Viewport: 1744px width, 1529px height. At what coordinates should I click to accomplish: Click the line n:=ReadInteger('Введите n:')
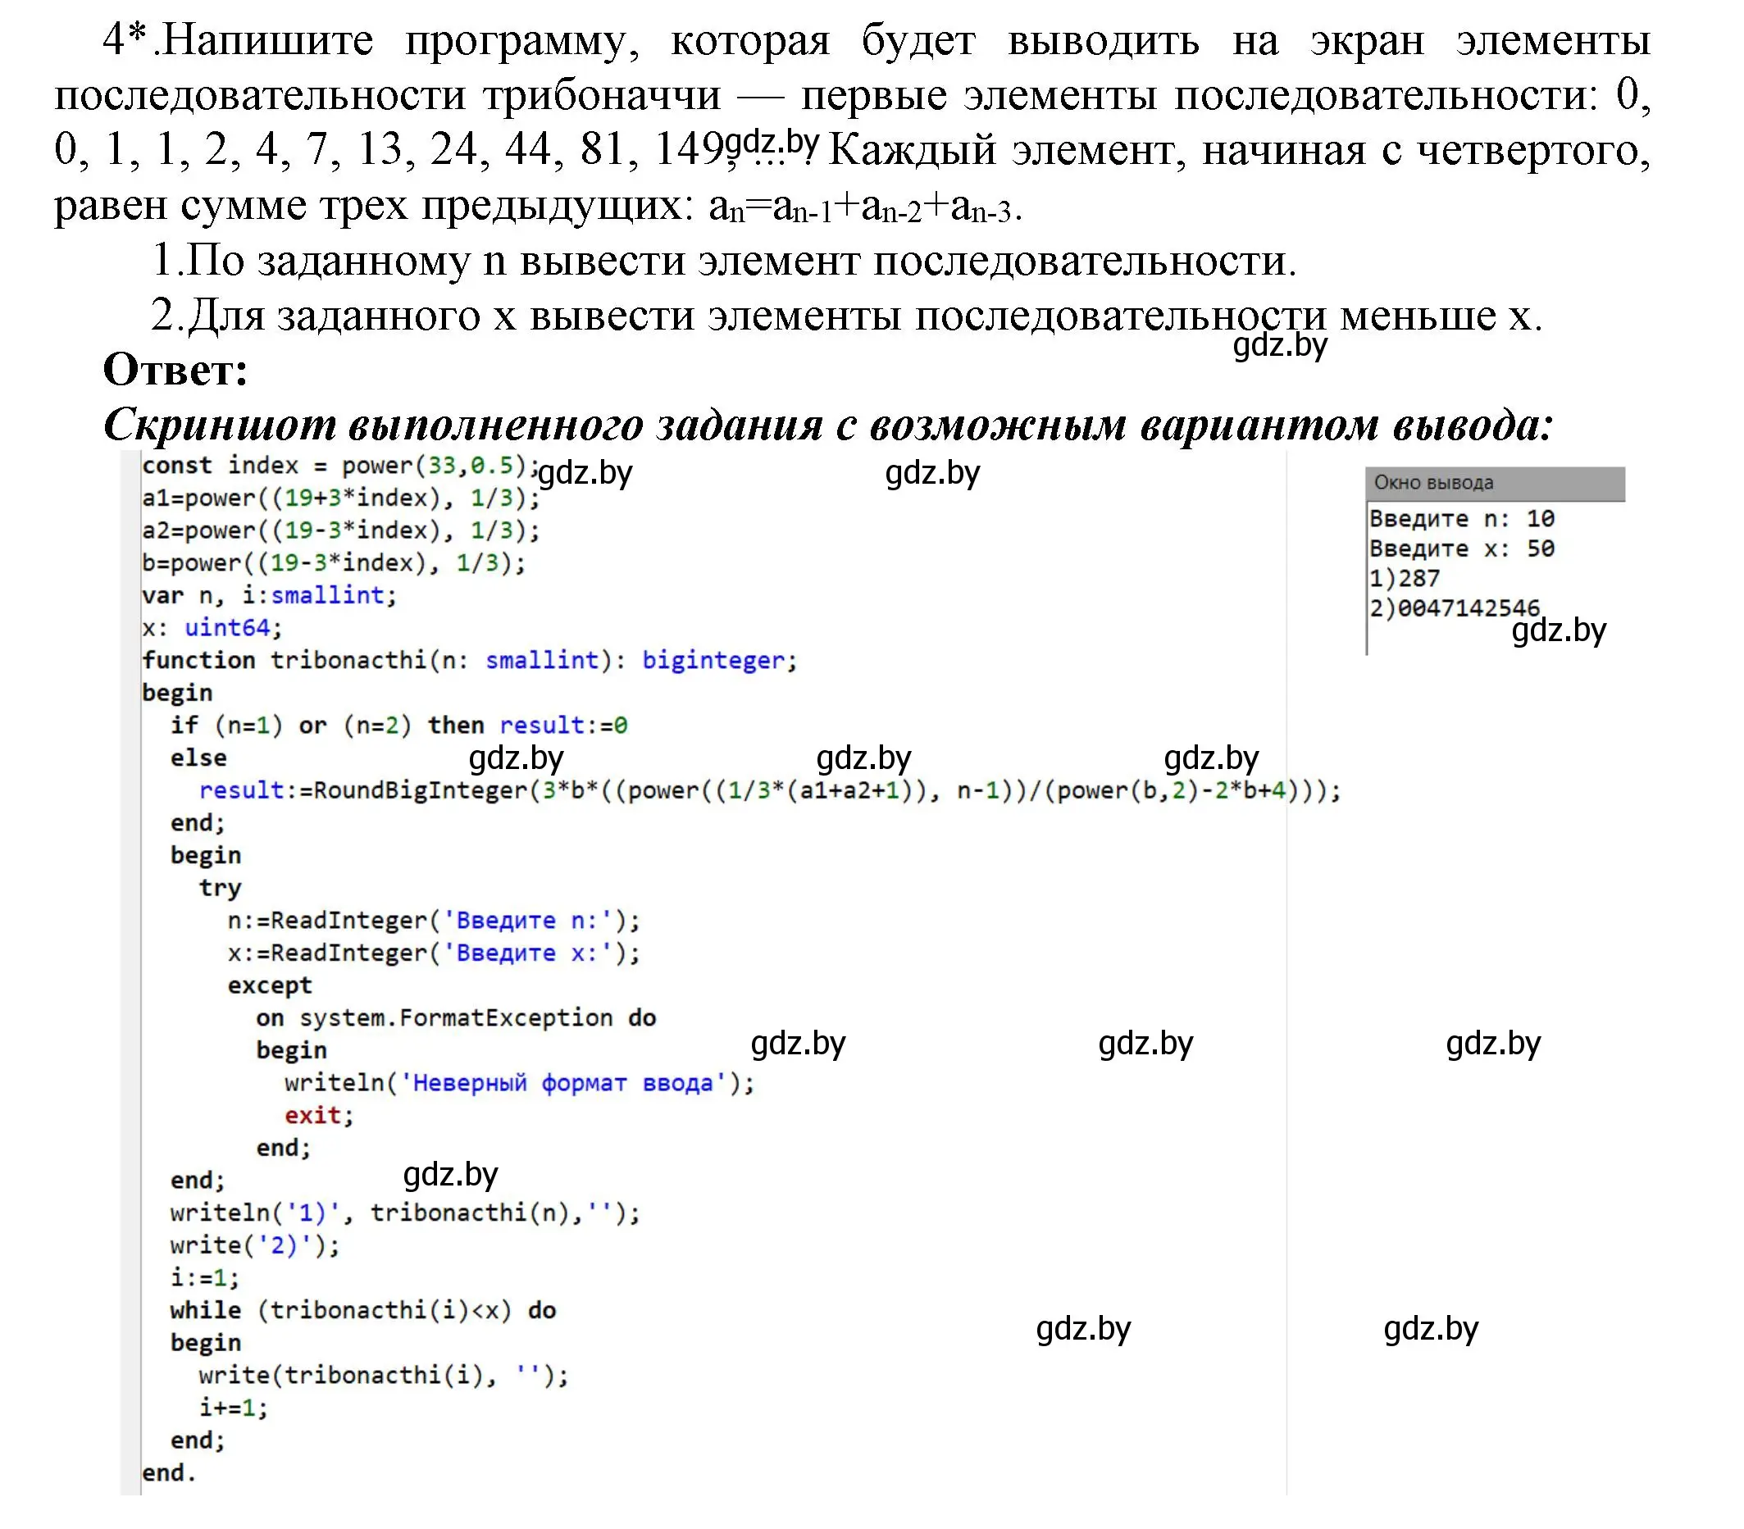coord(434,921)
